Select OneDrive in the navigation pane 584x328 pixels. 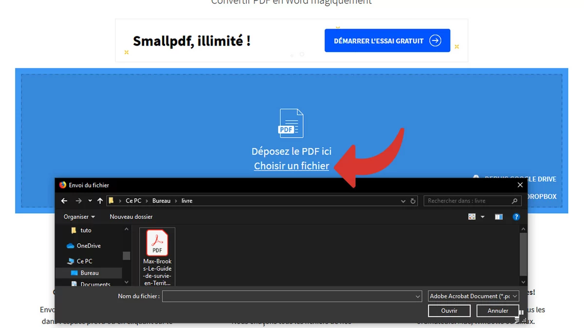[x=89, y=246]
